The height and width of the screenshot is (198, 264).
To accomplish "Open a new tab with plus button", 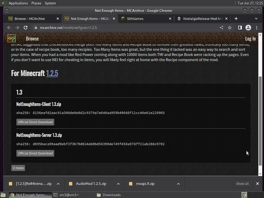I will click(x=236, y=19).
